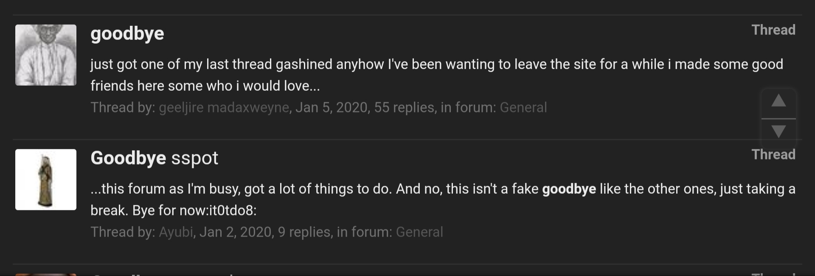Open geeljire madaxweyne's avatar image
The width and height of the screenshot is (815, 276).
[46, 55]
